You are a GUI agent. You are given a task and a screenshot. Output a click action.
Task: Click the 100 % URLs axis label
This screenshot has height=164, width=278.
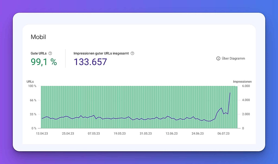click(x=32, y=86)
